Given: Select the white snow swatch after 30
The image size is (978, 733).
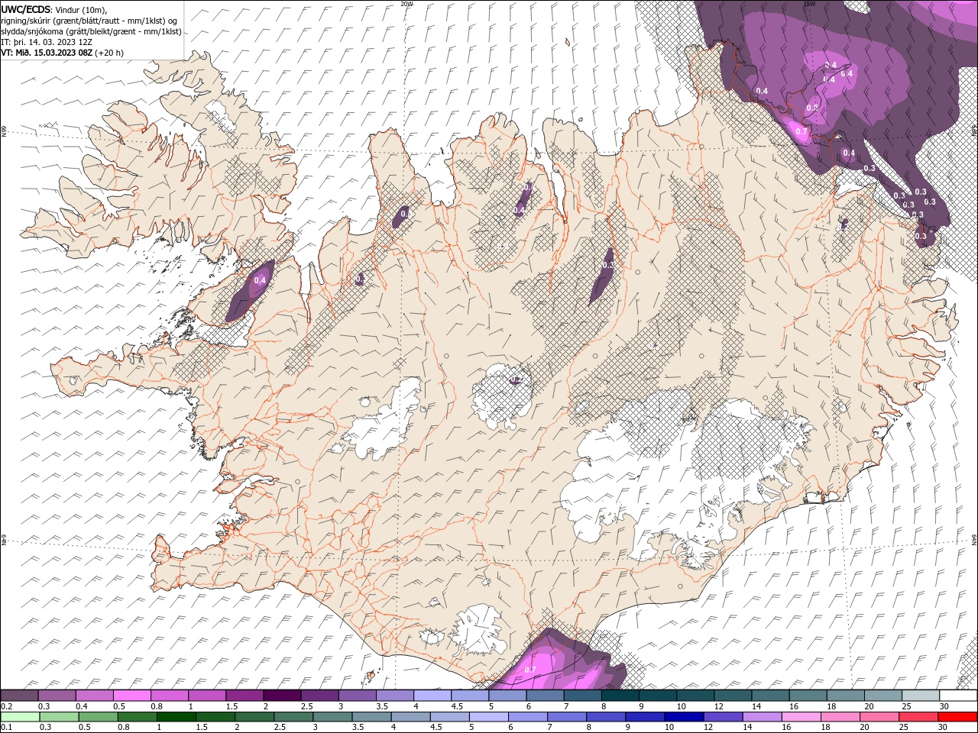Looking at the screenshot, I should pyautogui.click(x=957, y=696).
